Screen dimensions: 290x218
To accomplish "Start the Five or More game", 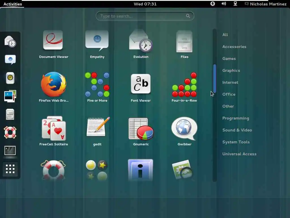I will click(x=97, y=87).
